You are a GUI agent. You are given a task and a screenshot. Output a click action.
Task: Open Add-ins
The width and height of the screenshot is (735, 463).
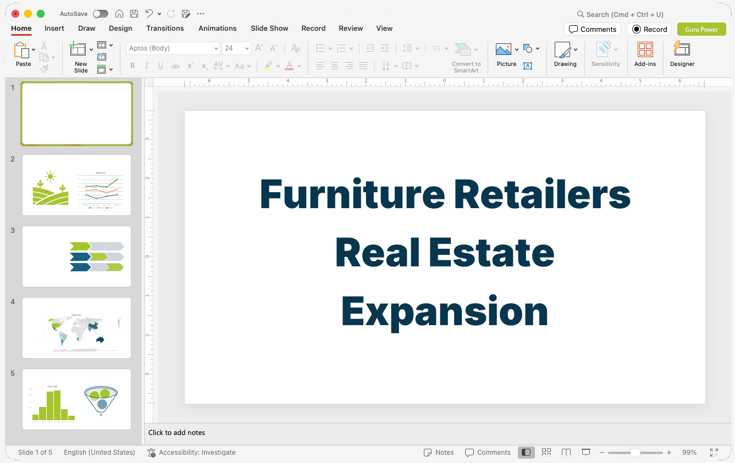click(645, 55)
